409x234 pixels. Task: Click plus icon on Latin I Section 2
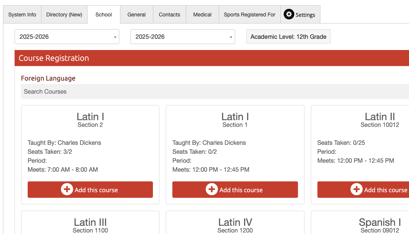tap(67, 189)
